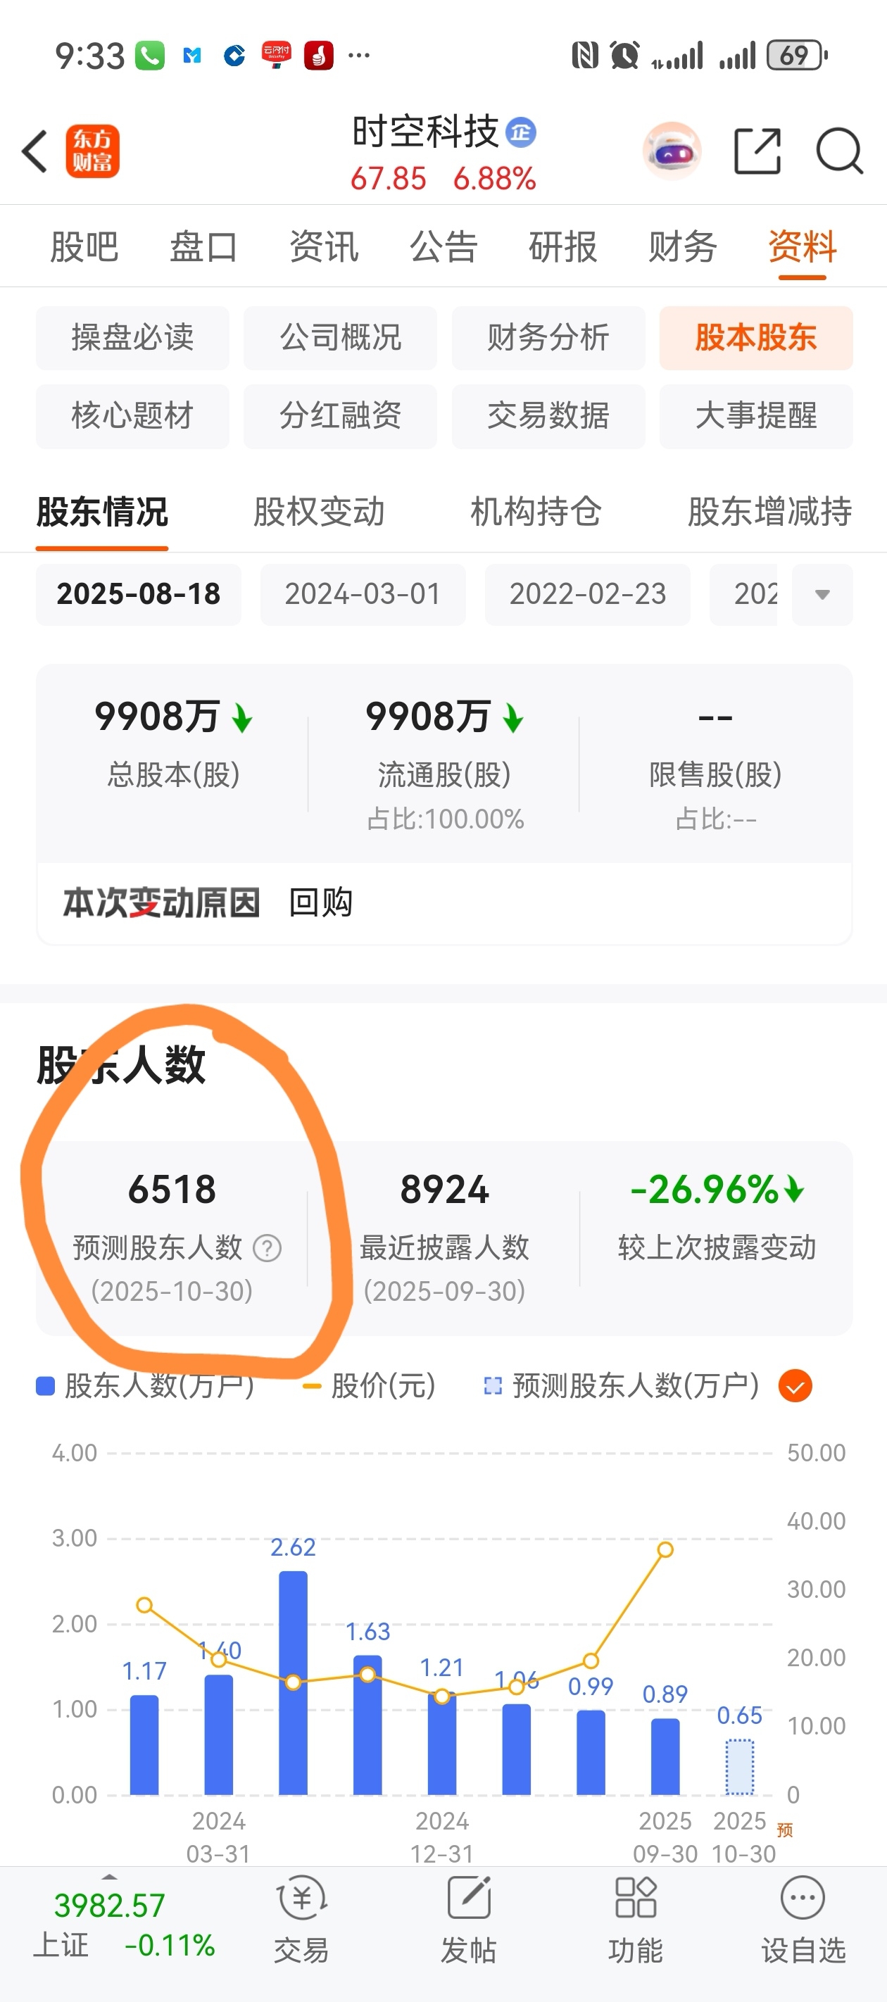887x2002 pixels.
Task: Open the 公司概况 section button
Action: point(341,337)
